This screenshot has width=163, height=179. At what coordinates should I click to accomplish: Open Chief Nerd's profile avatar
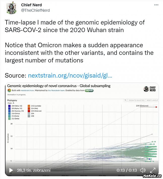(x=11, y=8)
